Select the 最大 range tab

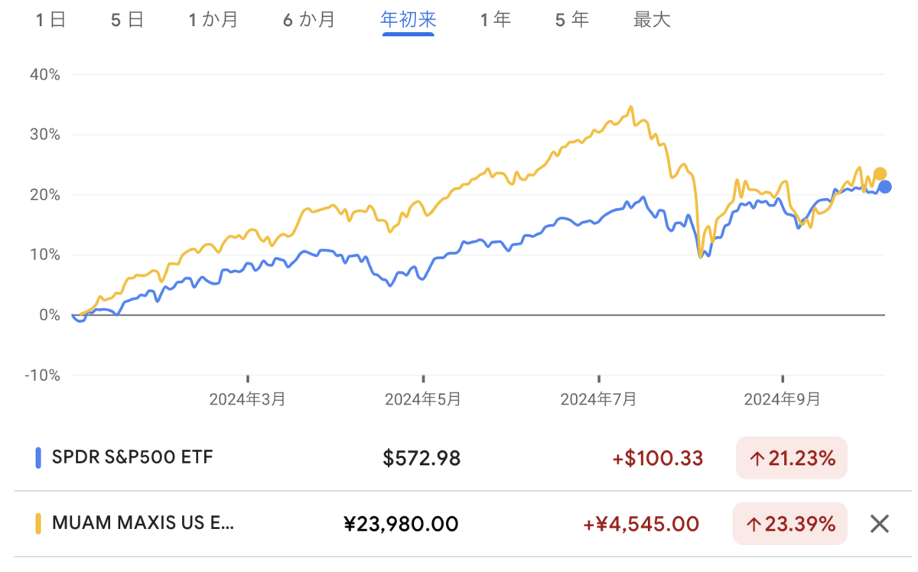coord(652,20)
